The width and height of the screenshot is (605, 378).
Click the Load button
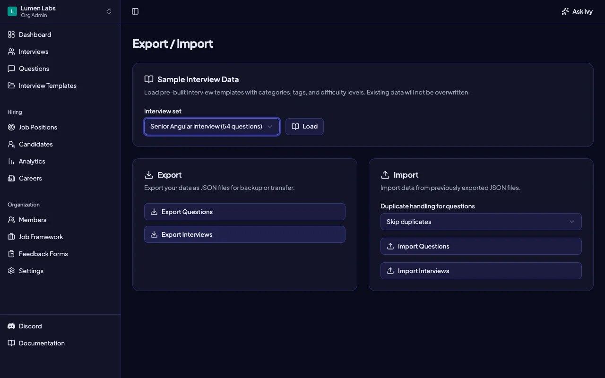(x=304, y=127)
